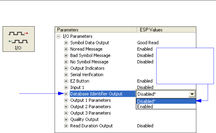Click the I/O waveform icon button
Screen dimensions: 216x133
[19, 38]
